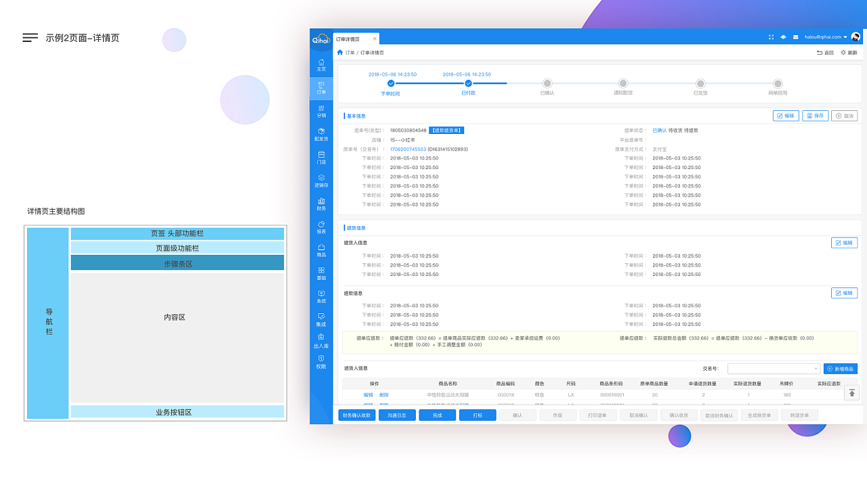The height and width of the screenshot is (487, 867).
Task: Open original order link 1706200745503
Action: click(x=408, y=149)
